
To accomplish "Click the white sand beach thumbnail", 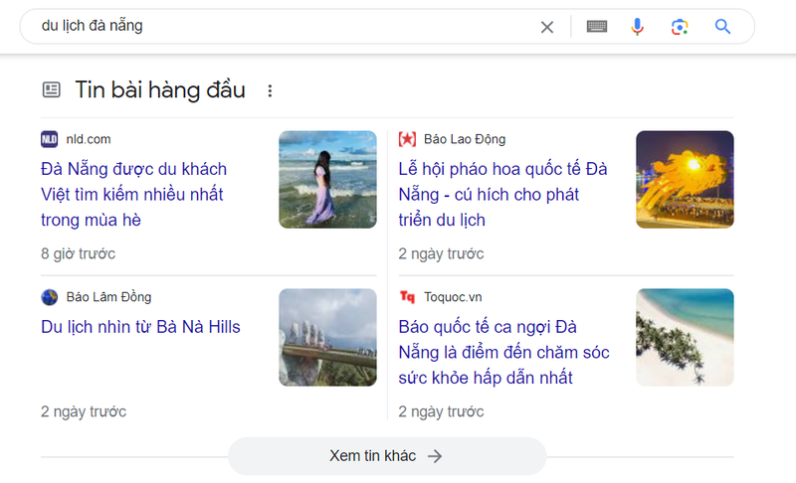I will (x=685, y=338).
